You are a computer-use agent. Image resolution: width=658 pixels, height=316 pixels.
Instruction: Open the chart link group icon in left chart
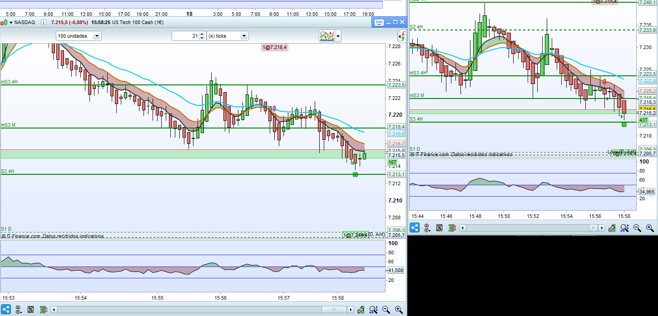coord(18,310)
